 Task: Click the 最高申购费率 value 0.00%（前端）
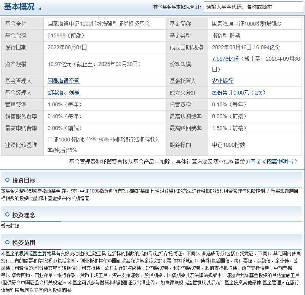click(65, 128)
